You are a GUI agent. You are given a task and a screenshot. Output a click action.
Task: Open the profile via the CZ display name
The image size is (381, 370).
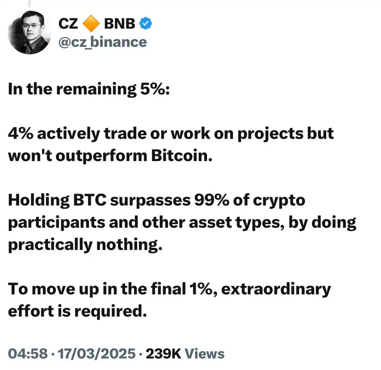point(68,24)
